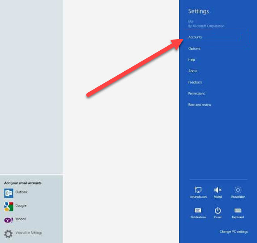Image resolution: width=257 pixels, height=243 pixels.
Task: Click the Muted volume speaker icon
Action: tap(218, 190)
